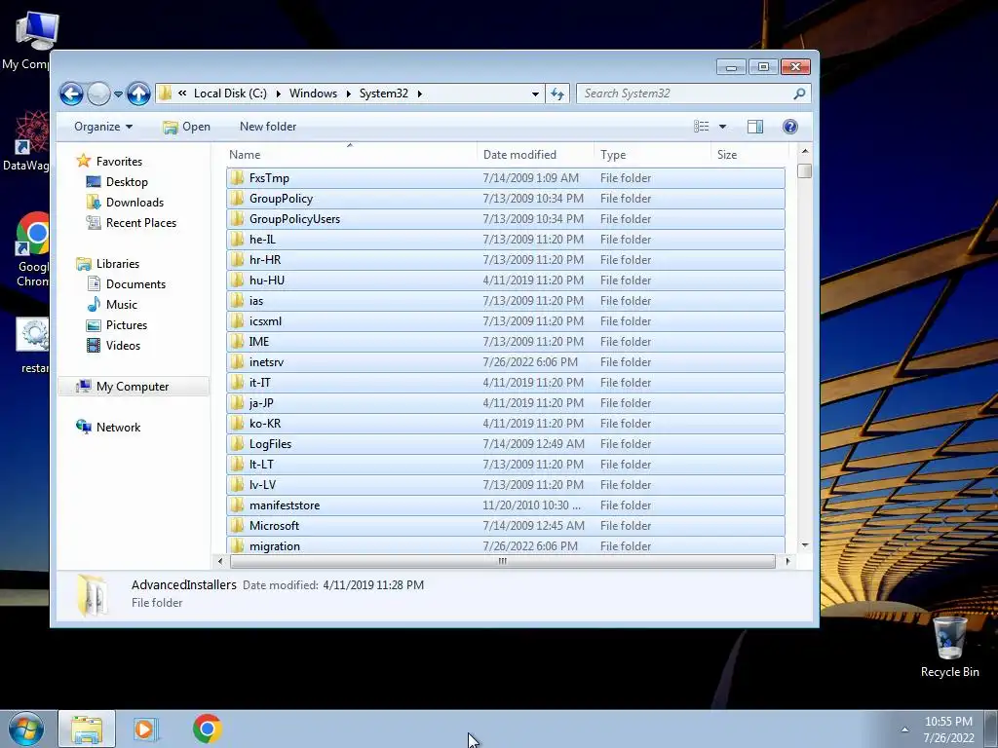Open Google Chrome from the taskbar

[x=207, y=729]
